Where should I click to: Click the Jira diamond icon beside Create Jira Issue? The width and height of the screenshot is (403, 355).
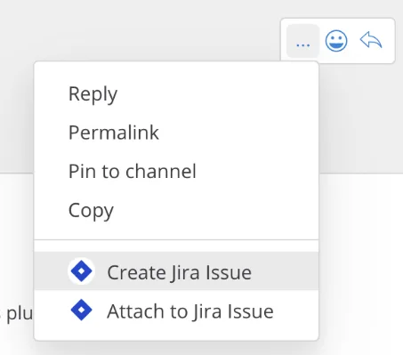click(81, 271)
